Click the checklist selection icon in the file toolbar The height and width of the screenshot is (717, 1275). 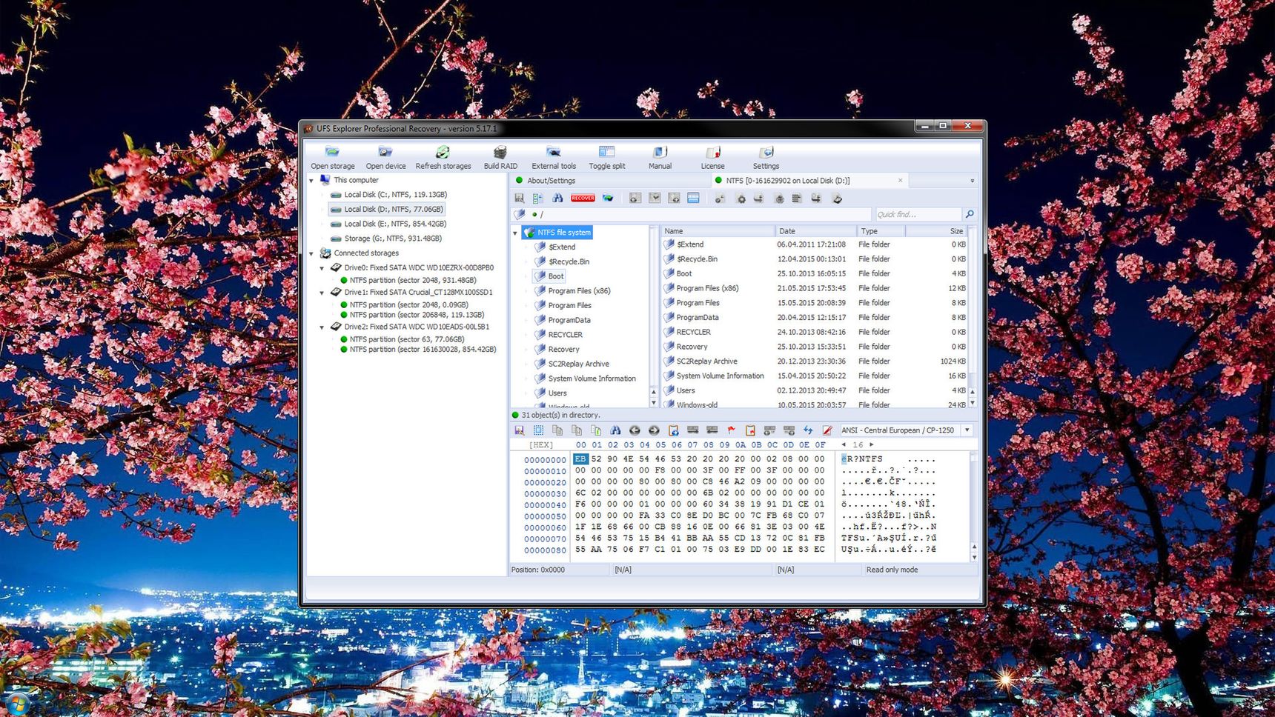pyautogui.click(x=538, y=199)
